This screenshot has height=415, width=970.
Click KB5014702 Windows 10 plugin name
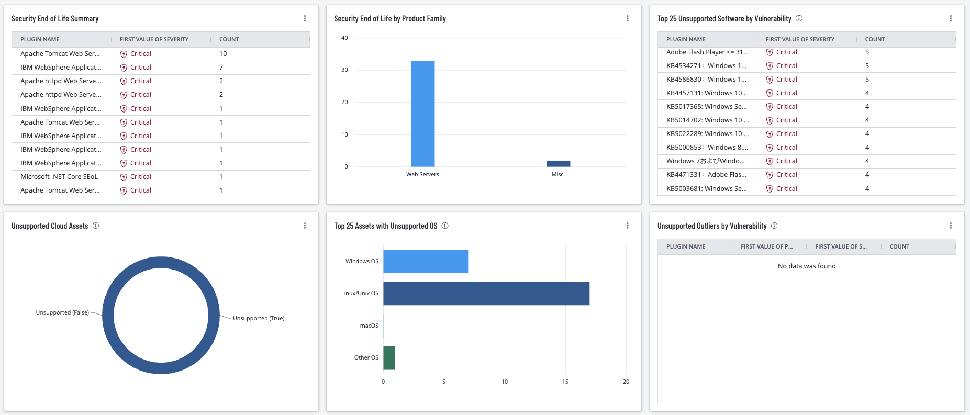pos(707,120)
